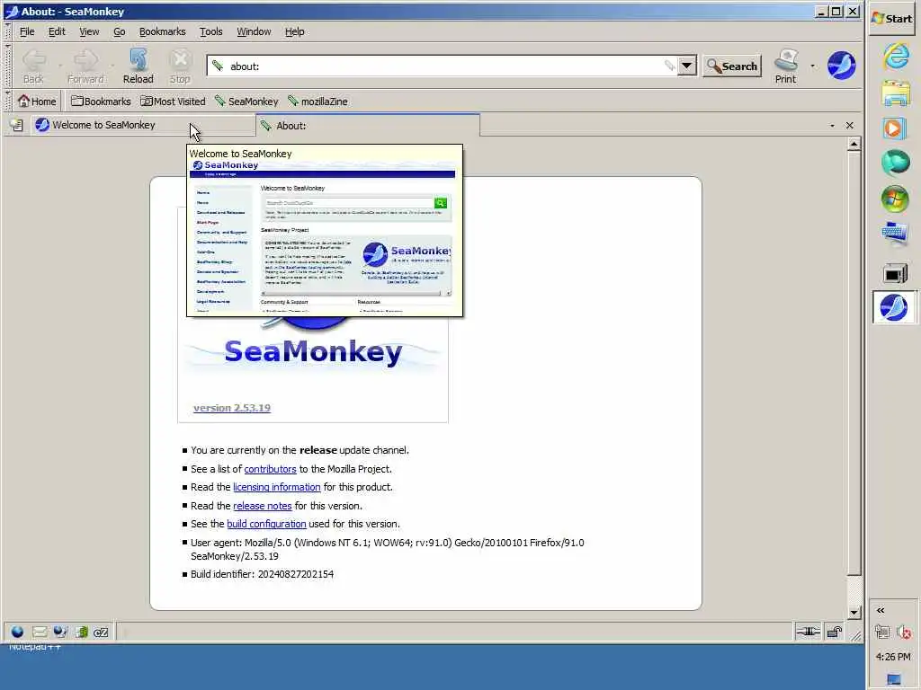Screen dimensions: 921x690
Task: Open the Bookmarks toolbar folder
Action: (101, 102)
